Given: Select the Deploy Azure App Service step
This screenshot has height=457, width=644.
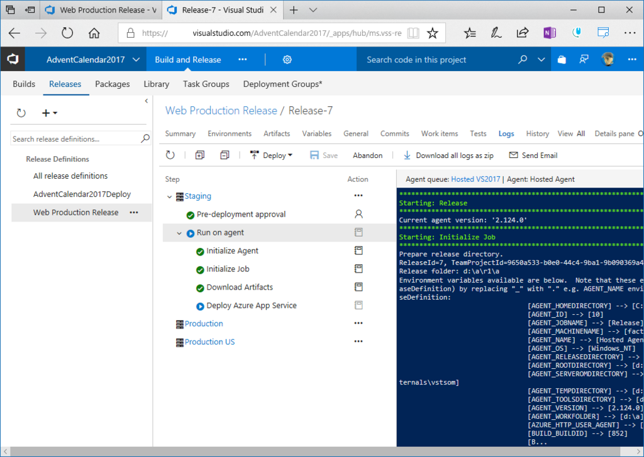Looking at the screenshot, I should [252, 305].
